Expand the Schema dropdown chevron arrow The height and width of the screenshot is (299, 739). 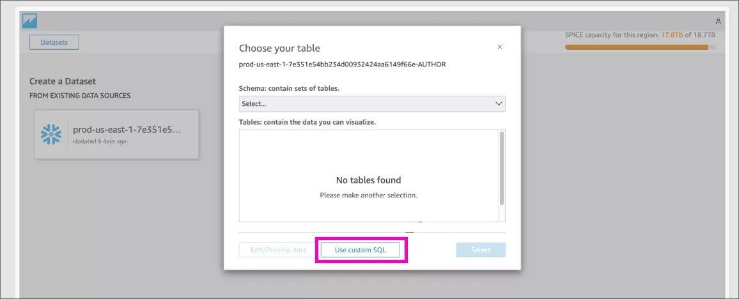pos(499,103)
